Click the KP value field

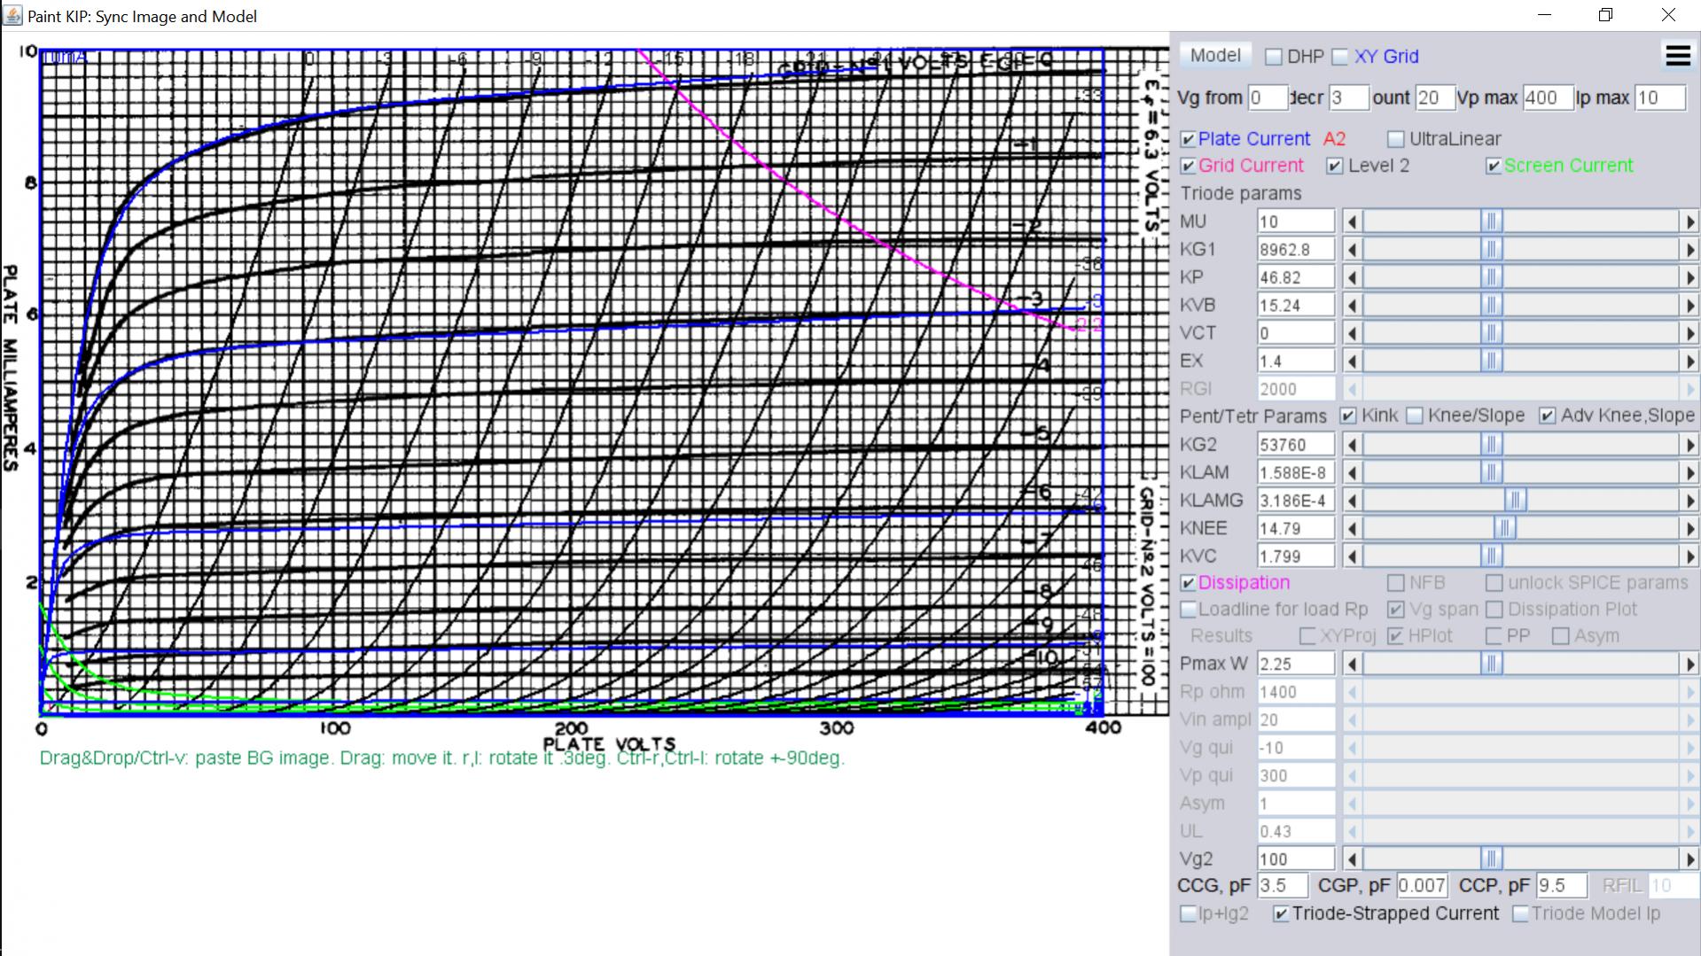pos(1296,277)
